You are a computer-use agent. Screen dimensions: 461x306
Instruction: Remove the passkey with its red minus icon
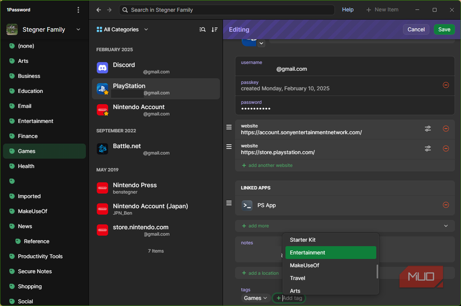445,85
